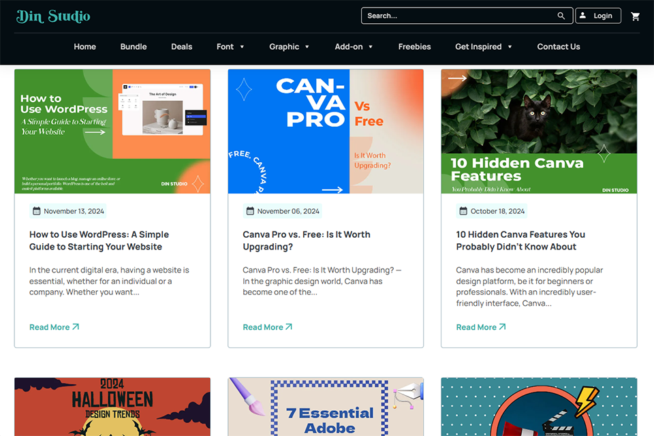
Task: Click the date October 18, 2024
Action: click(x=497, y=211)
